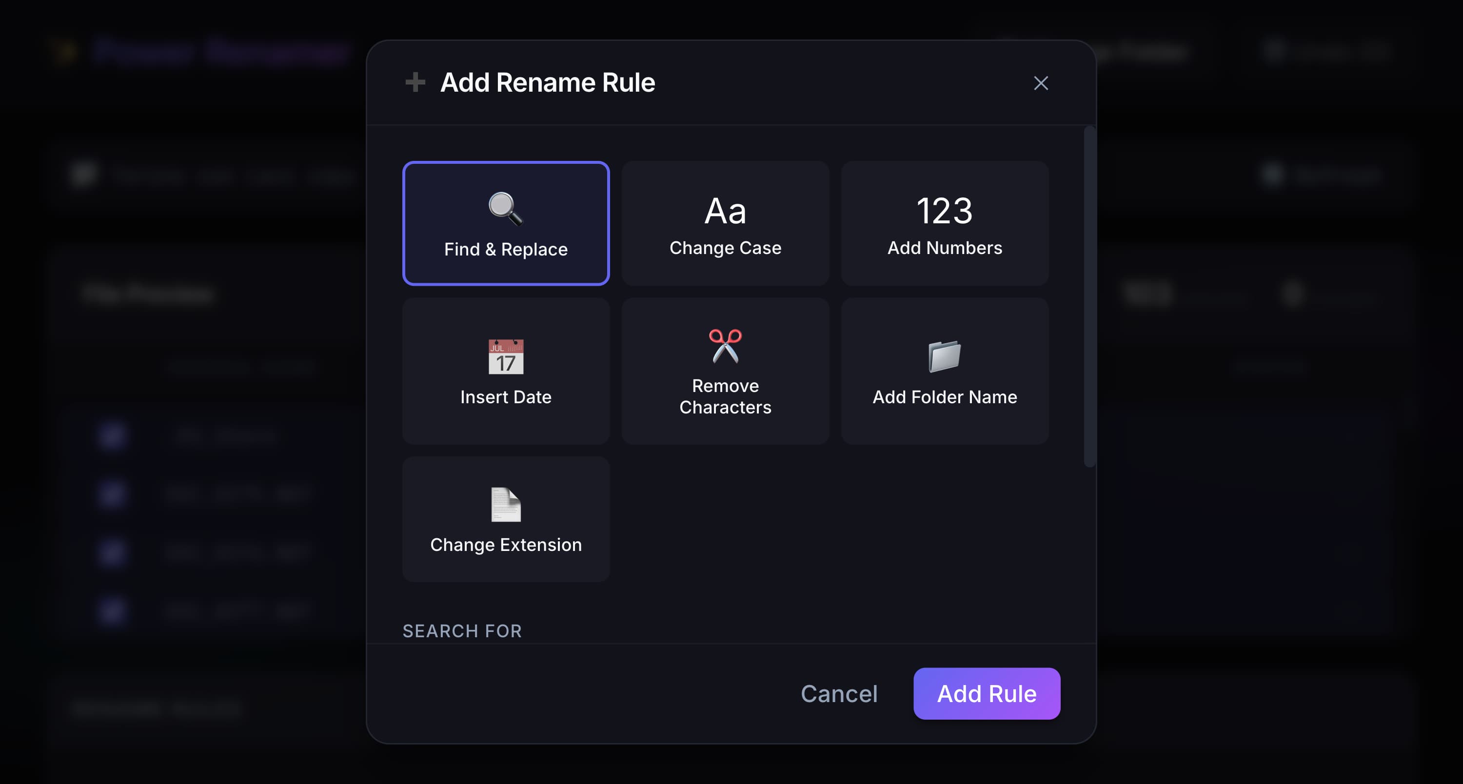The width and height of the screenshot is (1463, 784).
Task: Select the Find & Replace label
Action: tap(505, 249)
